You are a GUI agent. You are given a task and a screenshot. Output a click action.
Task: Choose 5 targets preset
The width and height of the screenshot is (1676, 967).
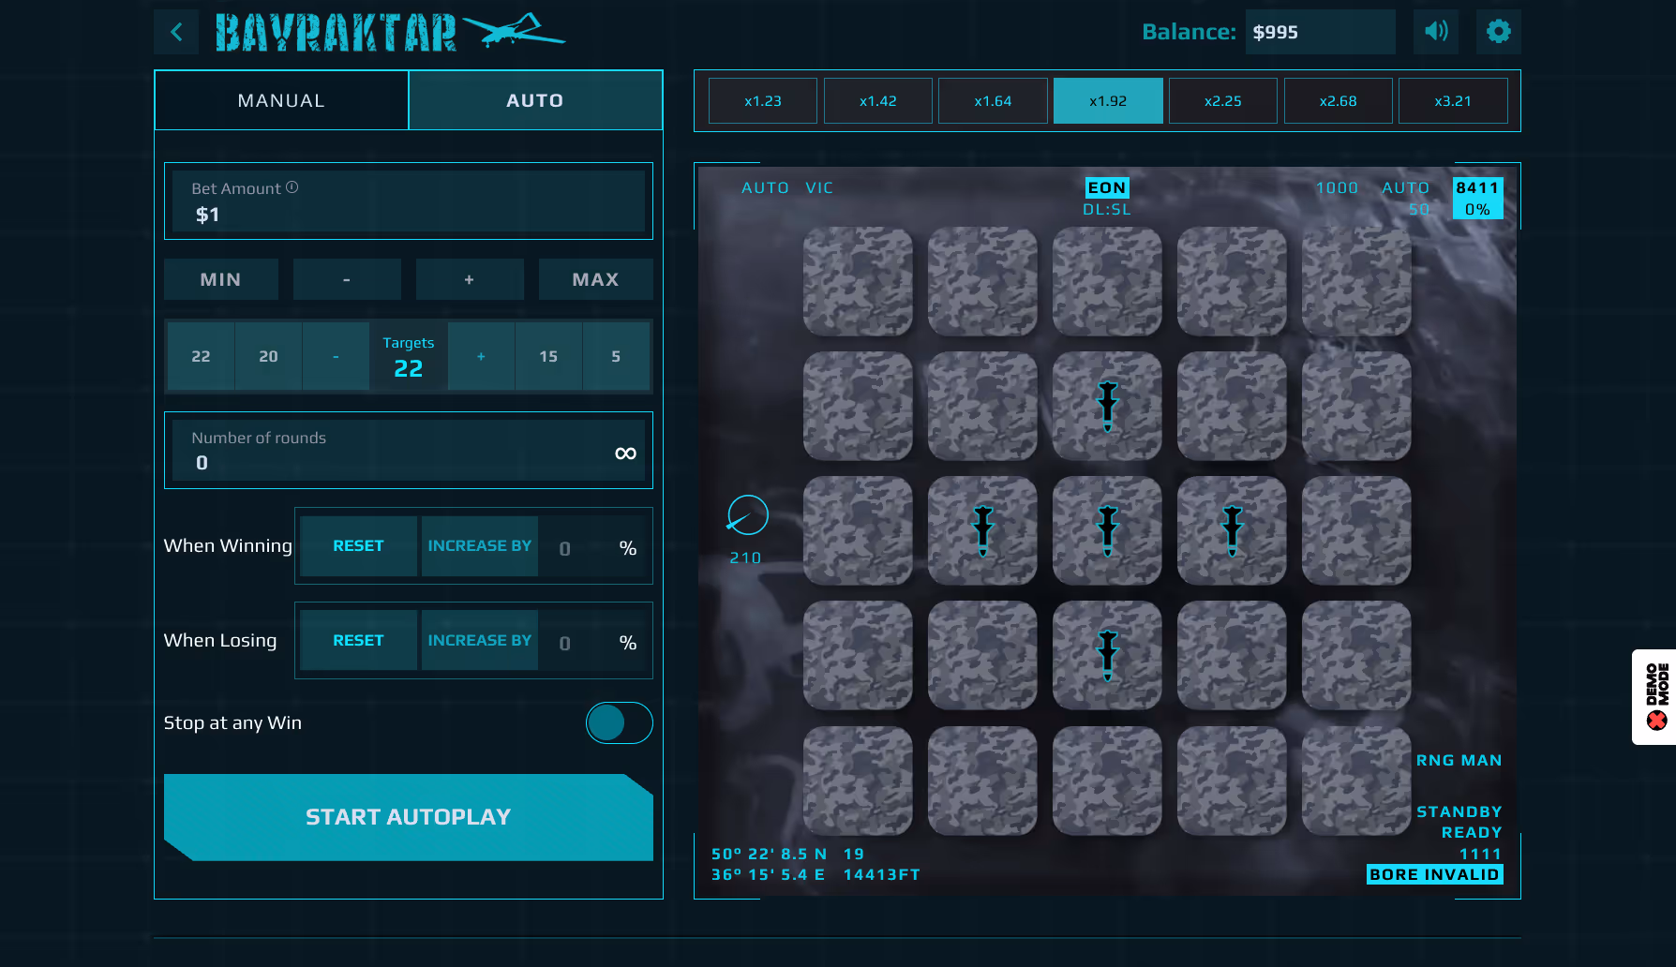[616, 356]
